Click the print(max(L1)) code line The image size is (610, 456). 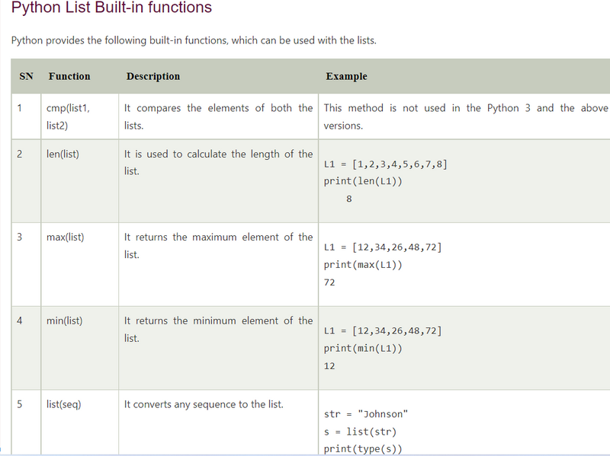coord(363,265)
